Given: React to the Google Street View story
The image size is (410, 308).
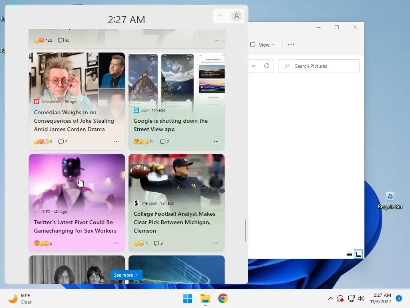Looking at the screenshot, I should coord(144,142).
